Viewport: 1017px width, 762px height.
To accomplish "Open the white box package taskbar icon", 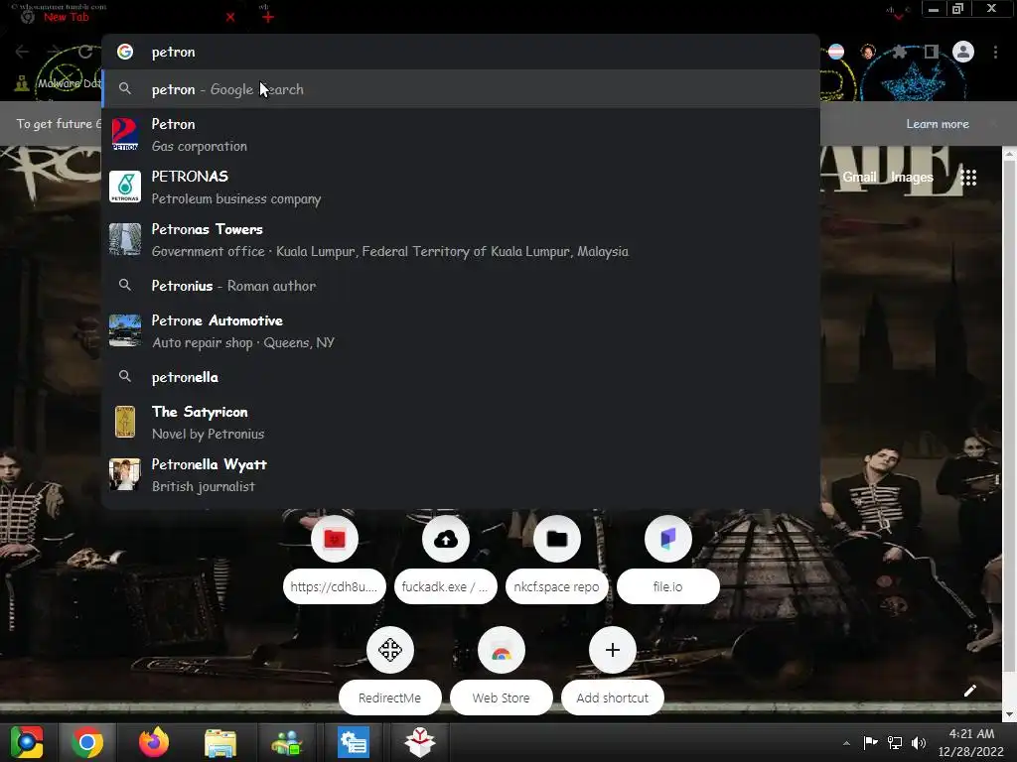I will pyautogui.click(x=420, y=742).
